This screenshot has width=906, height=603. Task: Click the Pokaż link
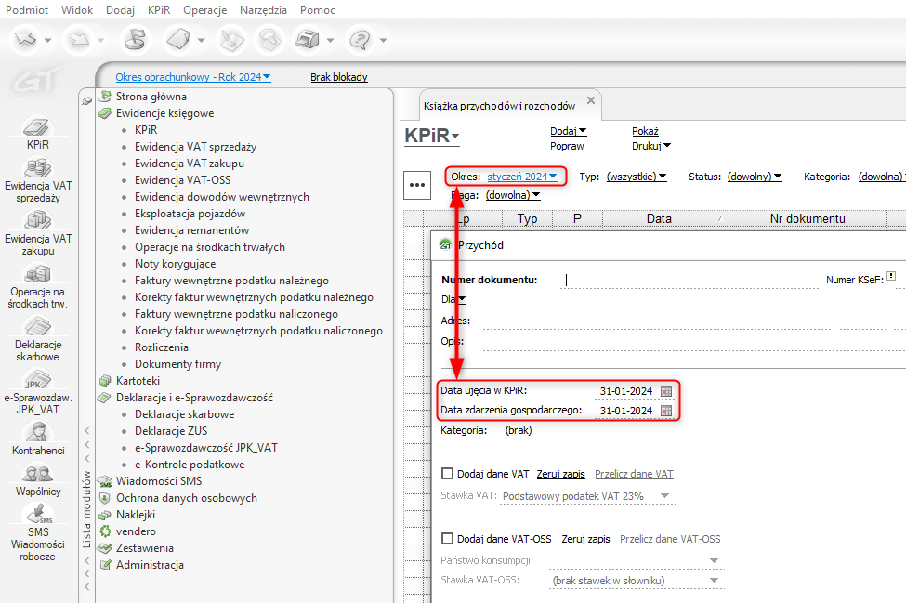(x=645, y=131)
